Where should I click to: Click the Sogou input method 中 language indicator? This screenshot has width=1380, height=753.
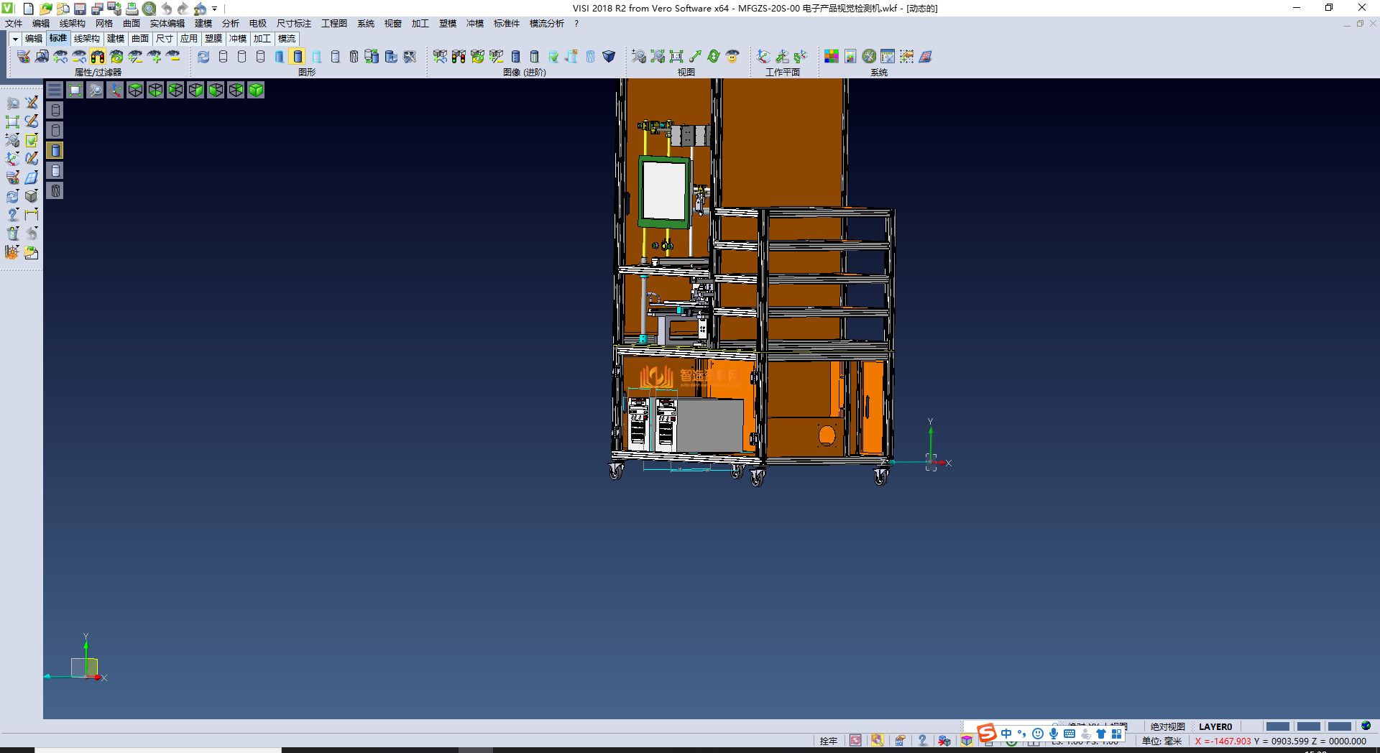1006,734
